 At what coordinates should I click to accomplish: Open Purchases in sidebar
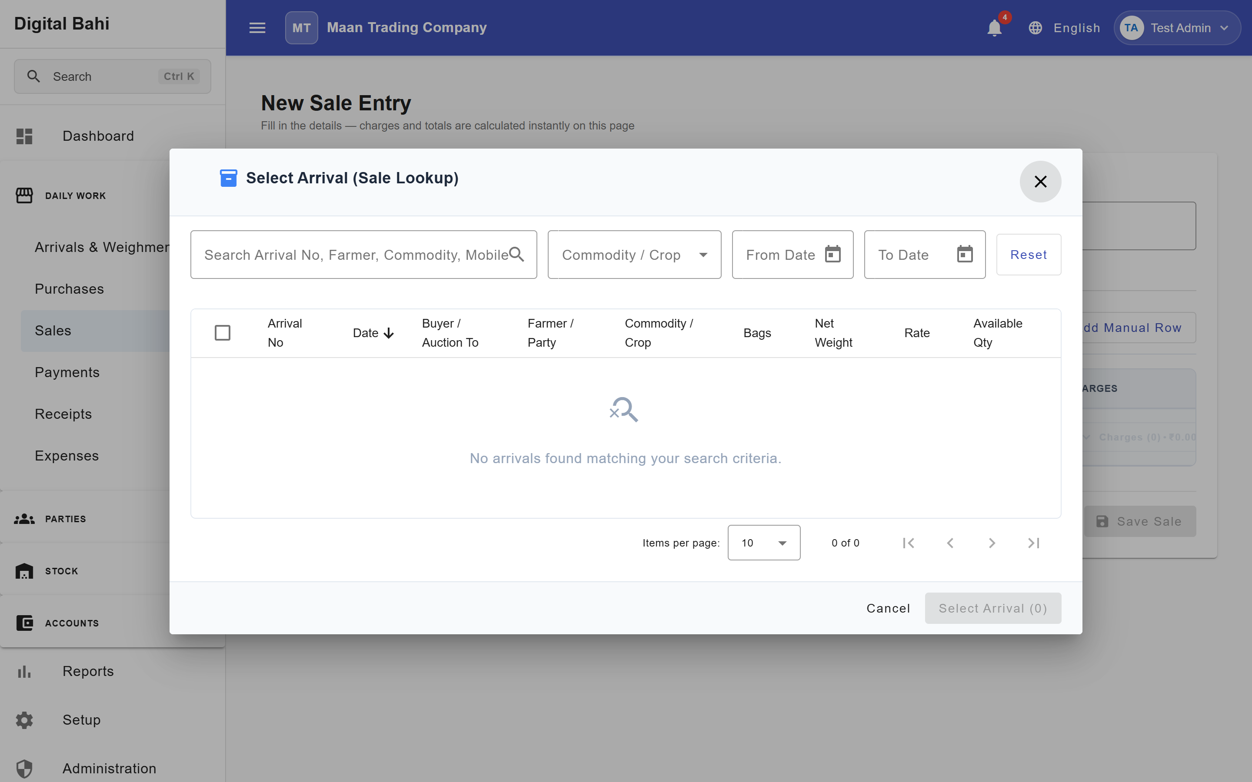click(95, 289)
